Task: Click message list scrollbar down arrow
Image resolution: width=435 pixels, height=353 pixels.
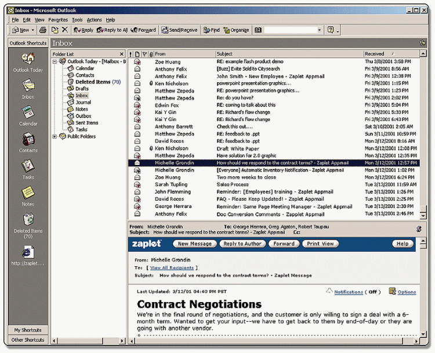Action: click(423, 215)
